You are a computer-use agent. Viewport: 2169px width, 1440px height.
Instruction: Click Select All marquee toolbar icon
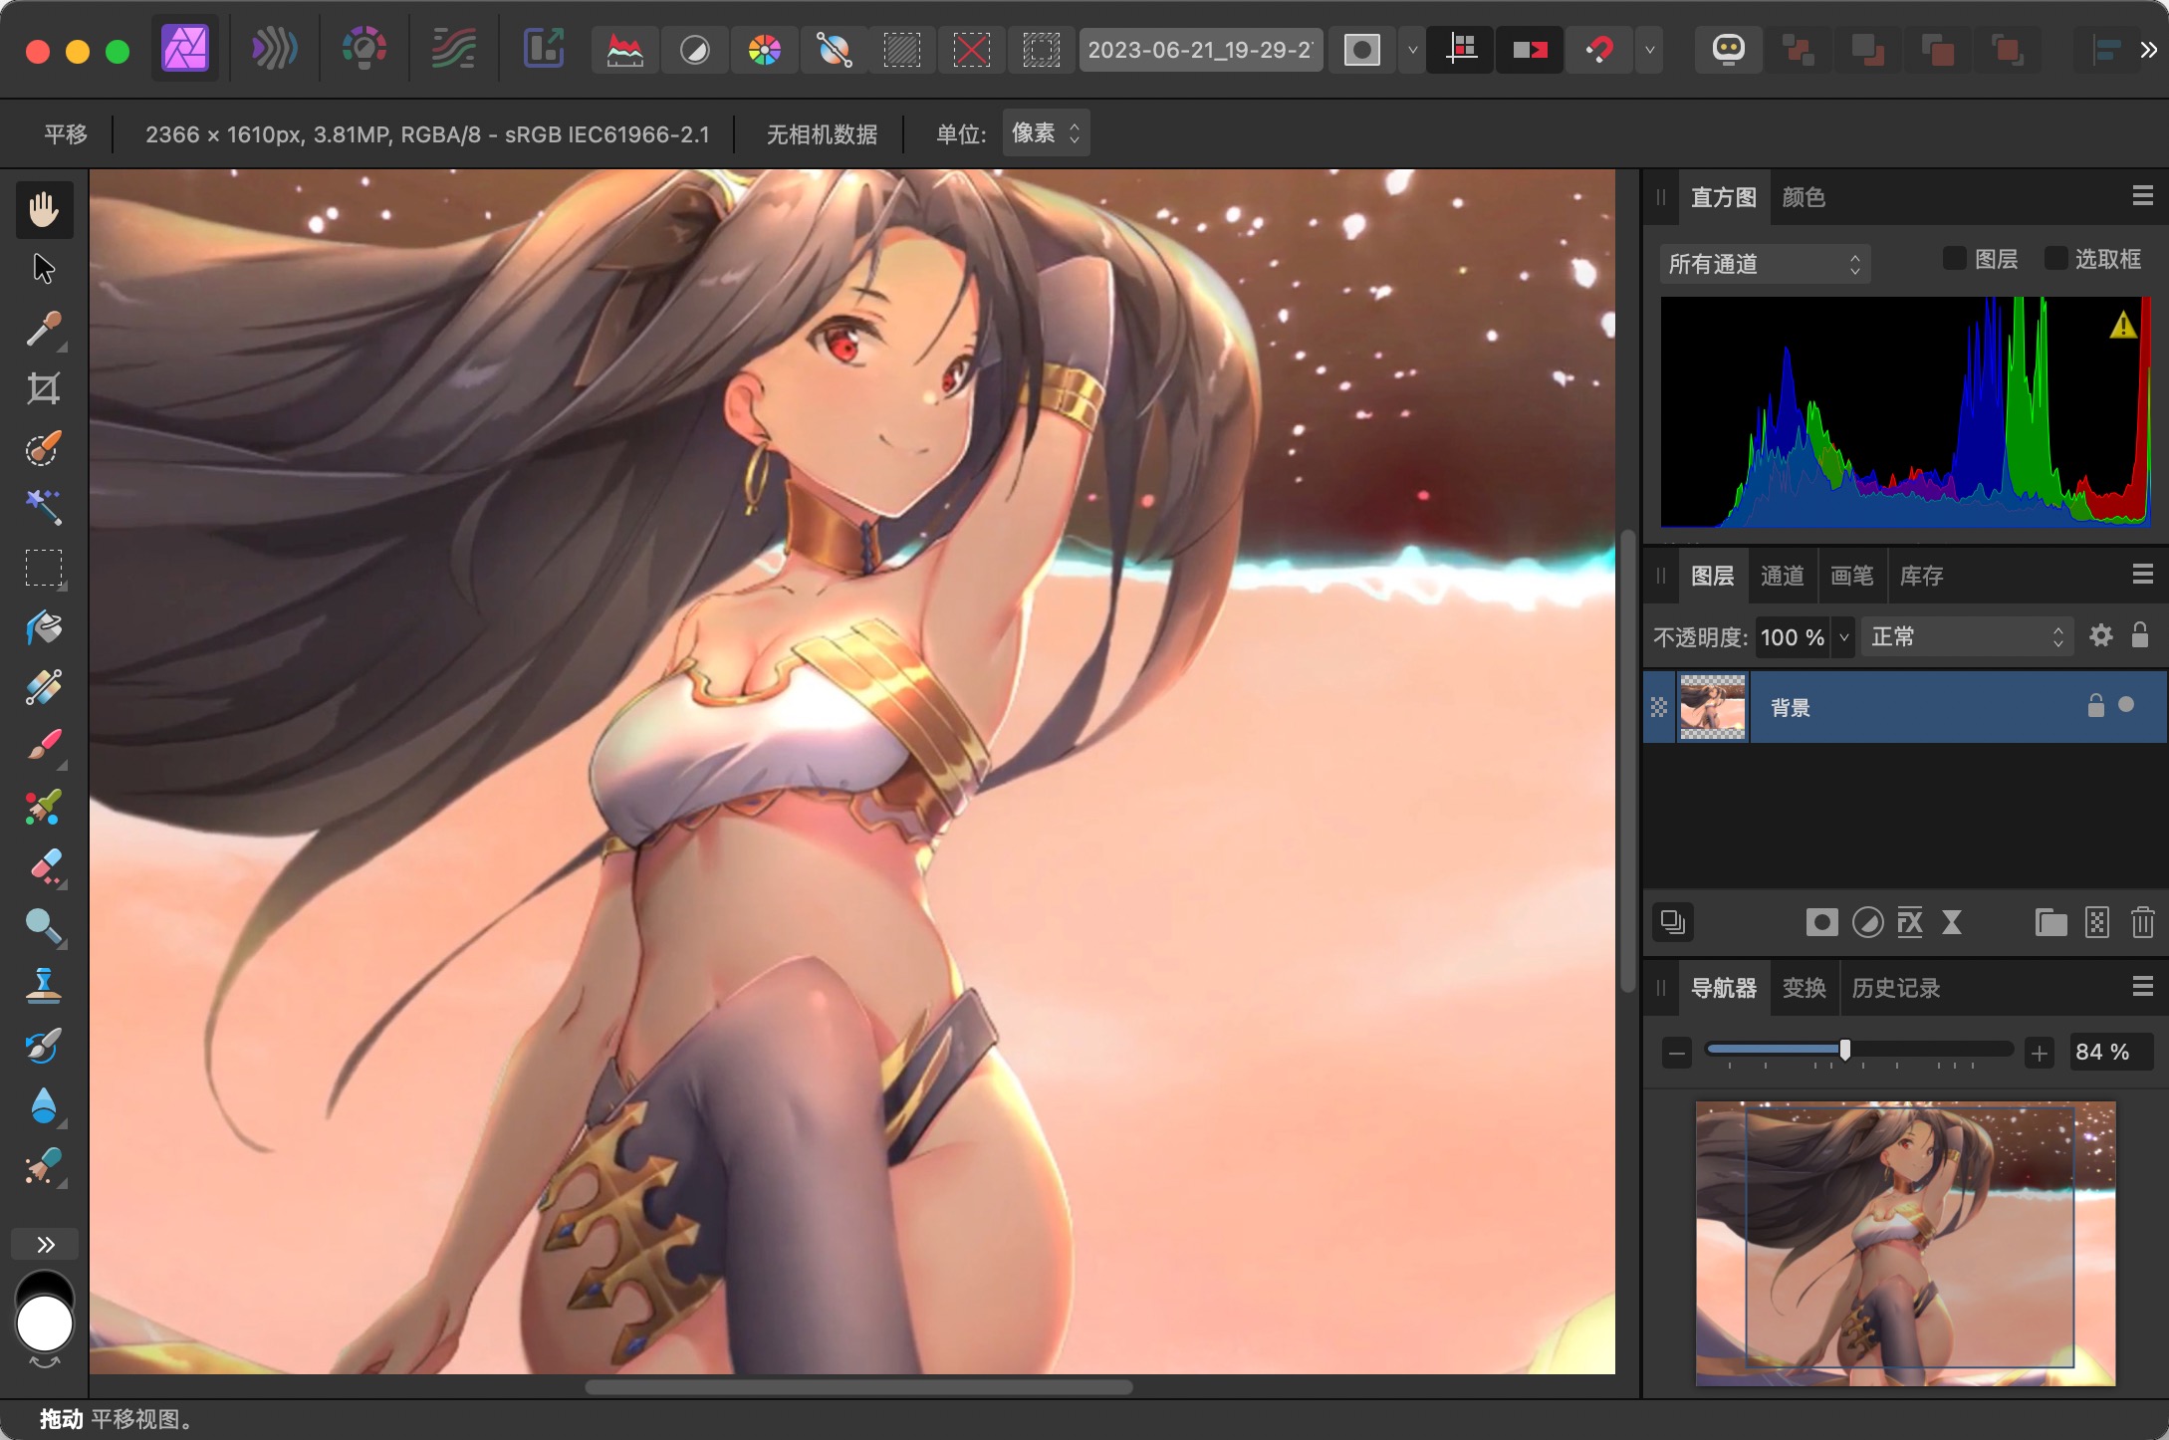(902, 50)
